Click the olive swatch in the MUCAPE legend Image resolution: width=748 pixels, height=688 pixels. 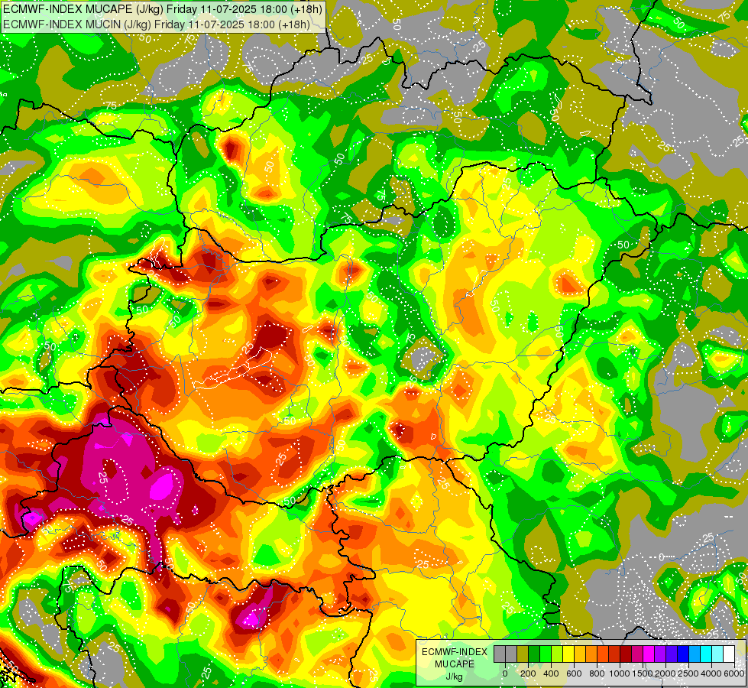[523, 654]
